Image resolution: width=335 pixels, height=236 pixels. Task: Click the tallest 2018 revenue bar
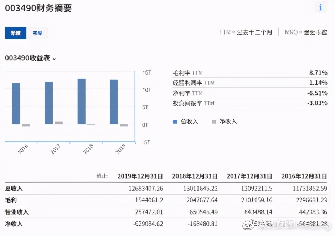point(82,100)
